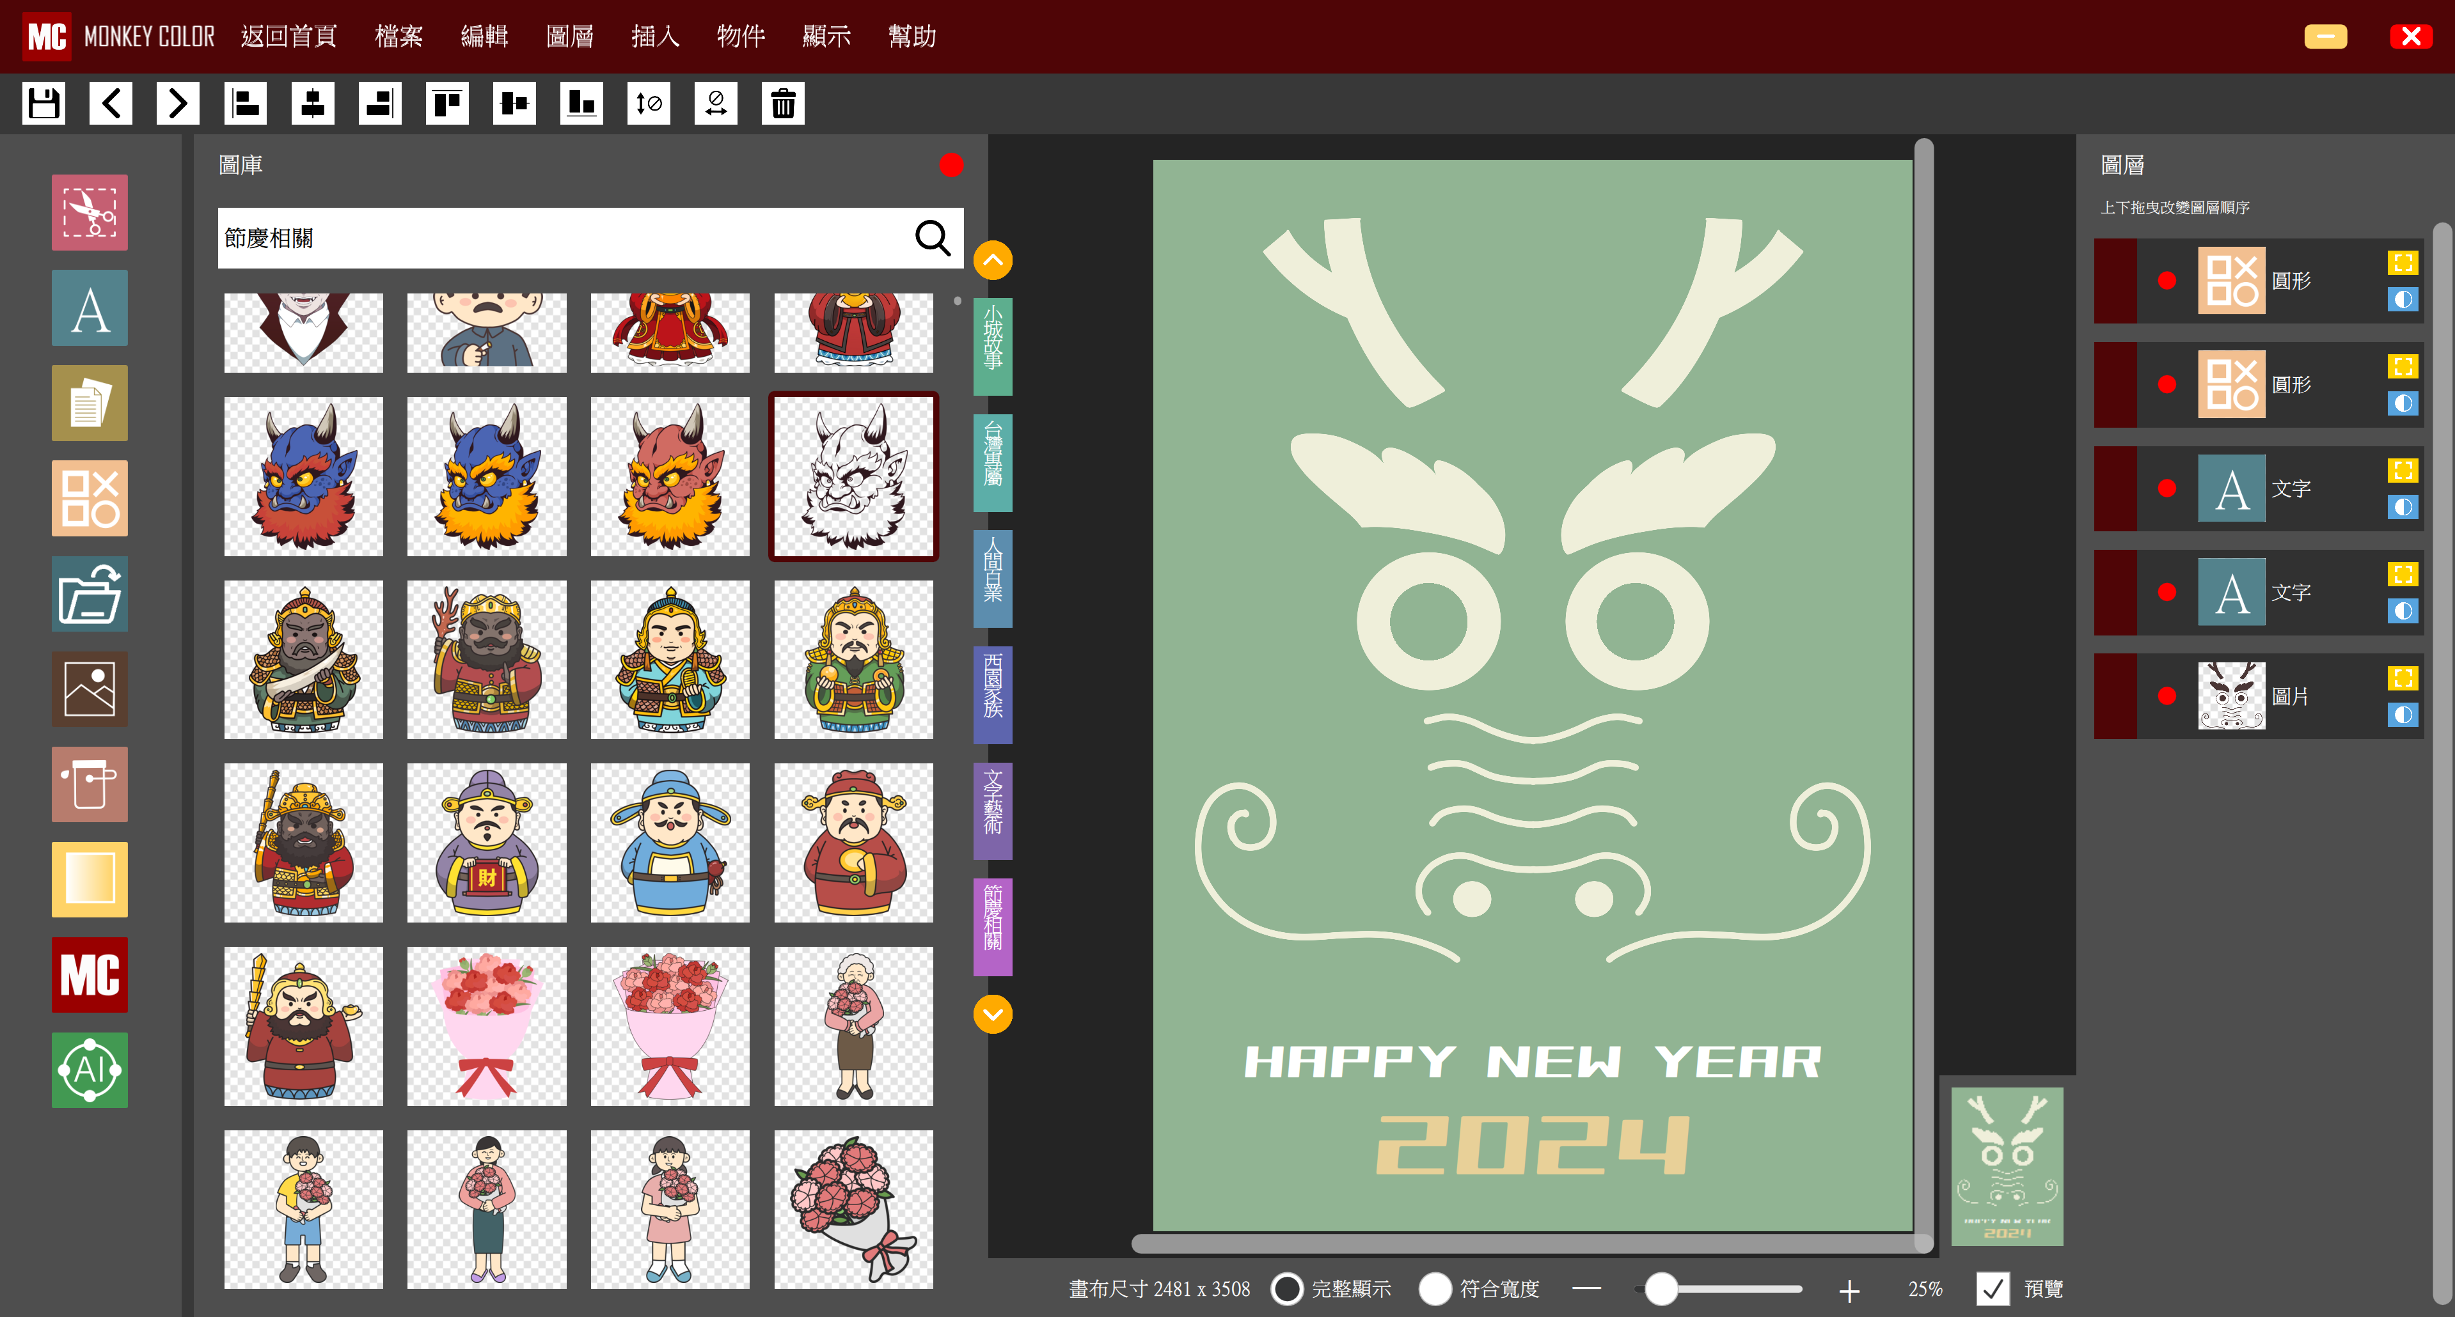Screen dimensions: 2455x1317
Task: Undo with the left arrow toolbar button
Action: point(111,103)
